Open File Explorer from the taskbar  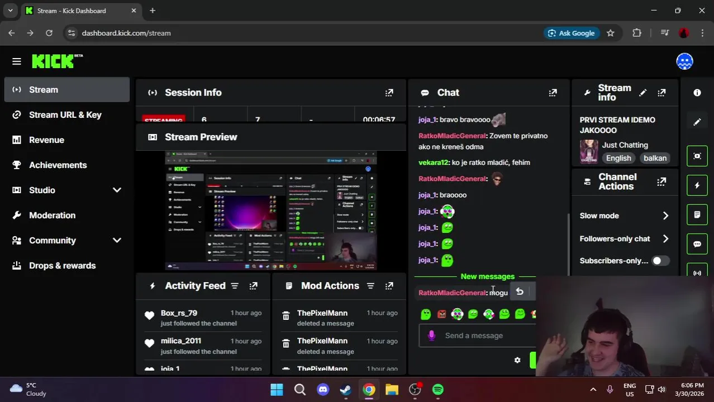coord(392,389)
